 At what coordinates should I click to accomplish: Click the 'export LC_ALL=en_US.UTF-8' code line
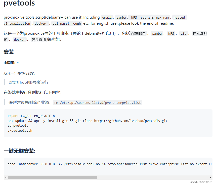click(31, 116)
